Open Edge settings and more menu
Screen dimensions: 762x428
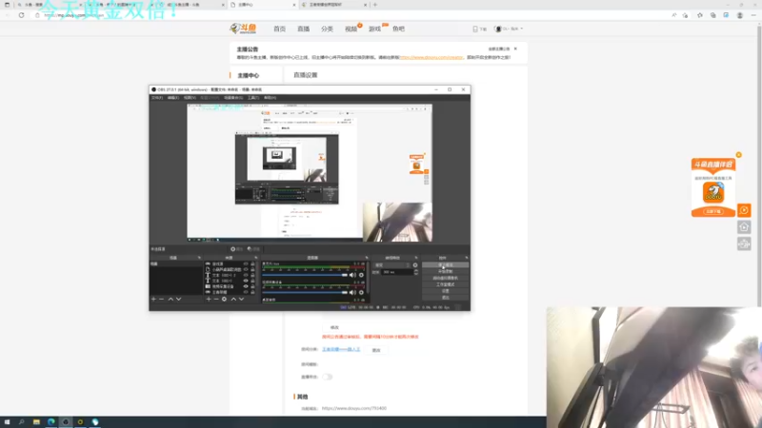[753, 15]
